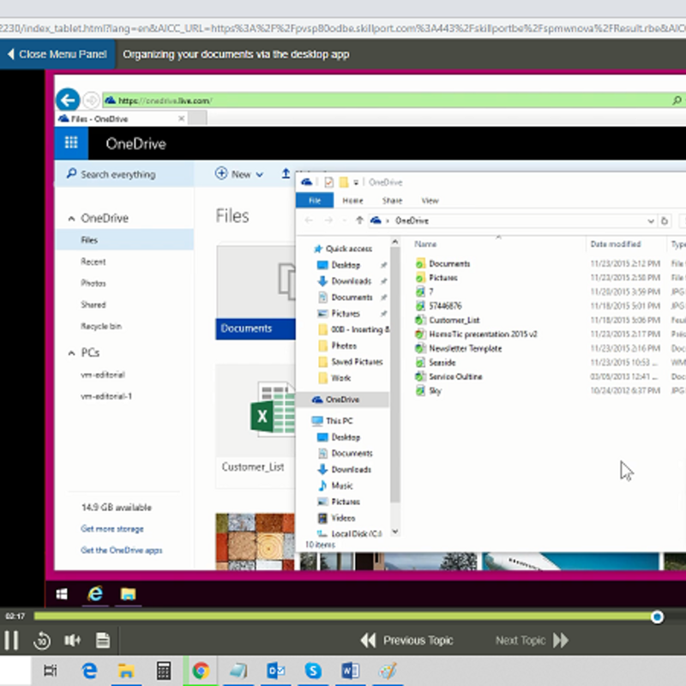Launch Skype from the taskbar

click(313, 671)
